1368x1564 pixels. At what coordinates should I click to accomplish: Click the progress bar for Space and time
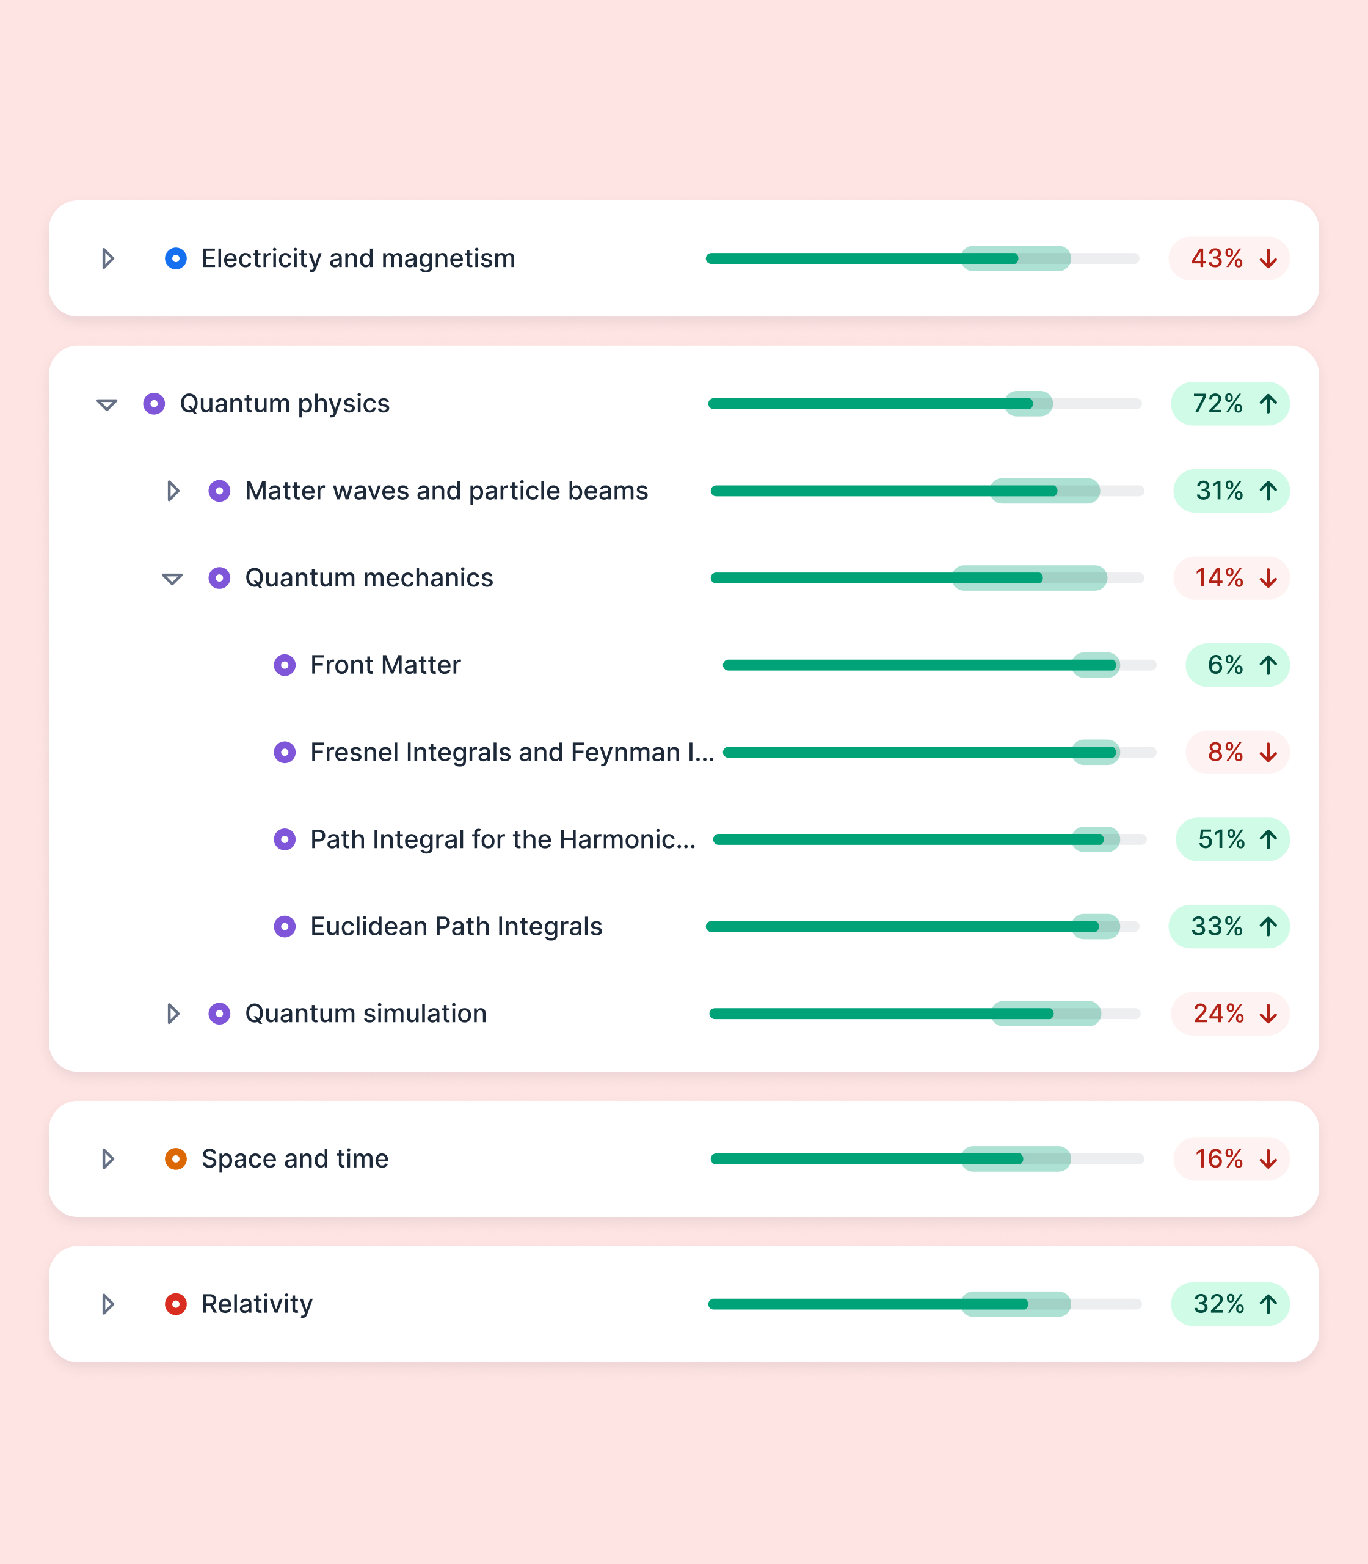(926, 1160)
